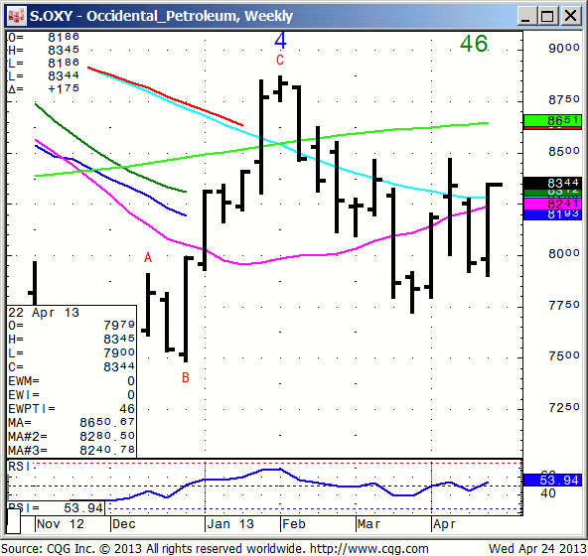Viewport: 588px width, 556px height.
Task: Click the L= 7900 low value row
Action: (72, 352)
